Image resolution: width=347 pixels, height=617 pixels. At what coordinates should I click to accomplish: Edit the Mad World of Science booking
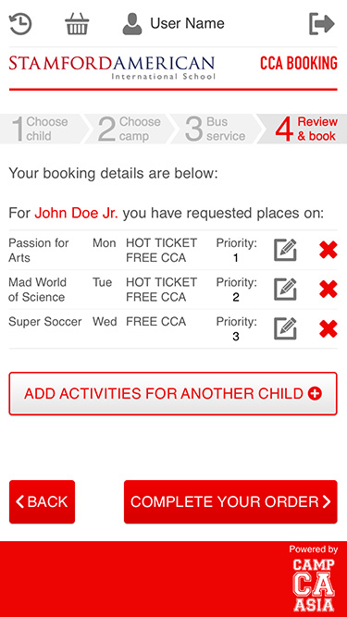(285, 290)
